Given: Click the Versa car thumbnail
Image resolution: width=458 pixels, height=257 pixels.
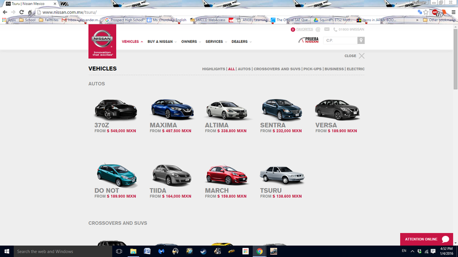Looking at the screenshot, I should [x=337, y=109].
